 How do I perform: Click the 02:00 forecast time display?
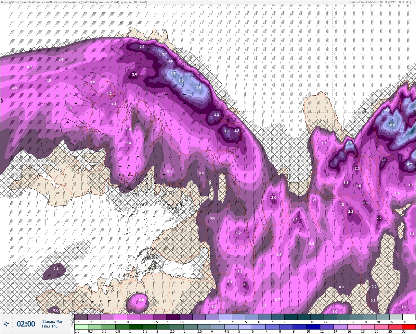coord(26,324)
